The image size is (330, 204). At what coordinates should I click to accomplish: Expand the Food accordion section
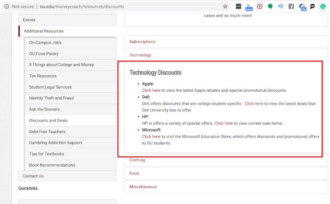226,174
